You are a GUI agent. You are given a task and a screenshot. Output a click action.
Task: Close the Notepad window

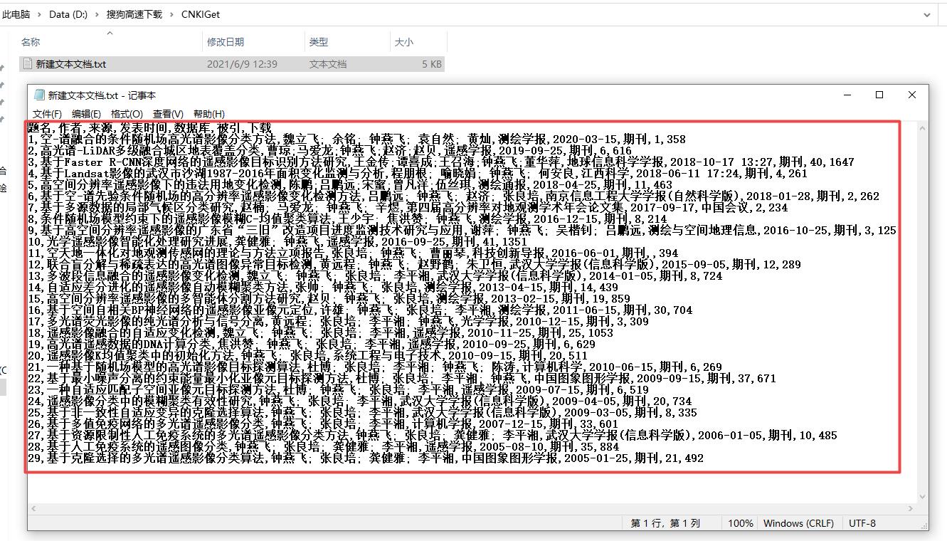pos(912,95)
